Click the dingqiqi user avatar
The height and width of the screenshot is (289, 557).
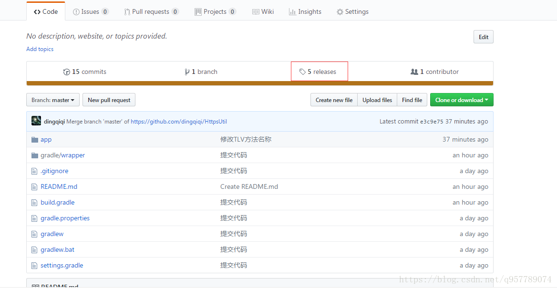36,121
